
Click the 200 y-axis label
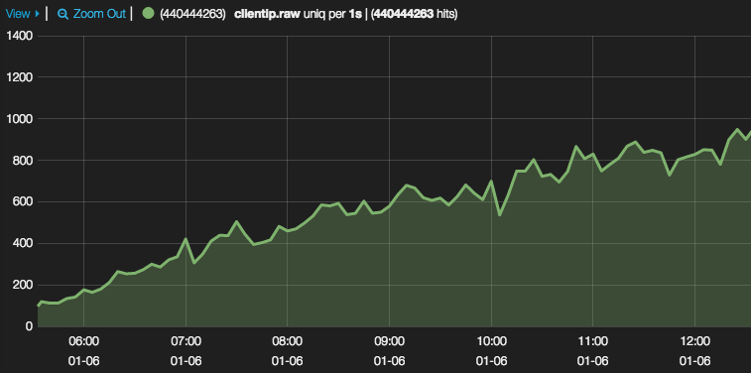click(x=23, y=286)
